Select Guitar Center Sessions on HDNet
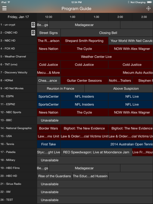153x204 pixels. point(84,81)
